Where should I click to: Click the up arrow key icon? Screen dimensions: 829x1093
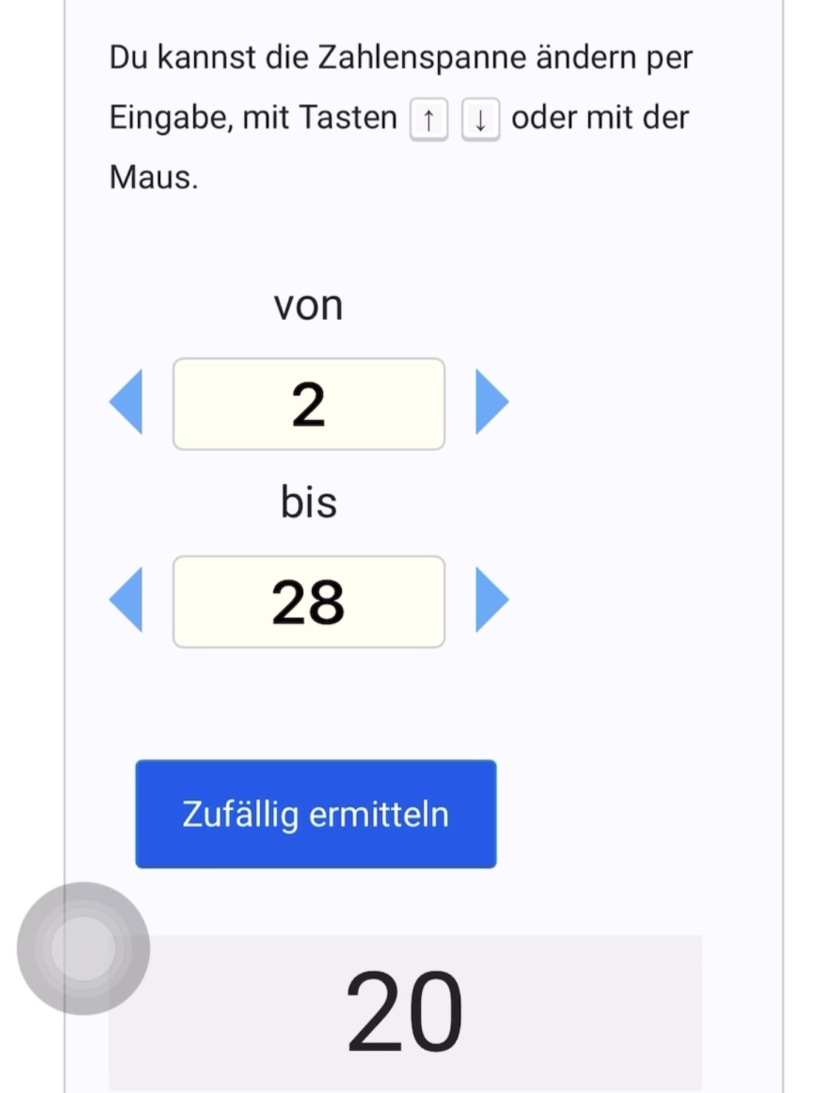click(x=429, y=119)
